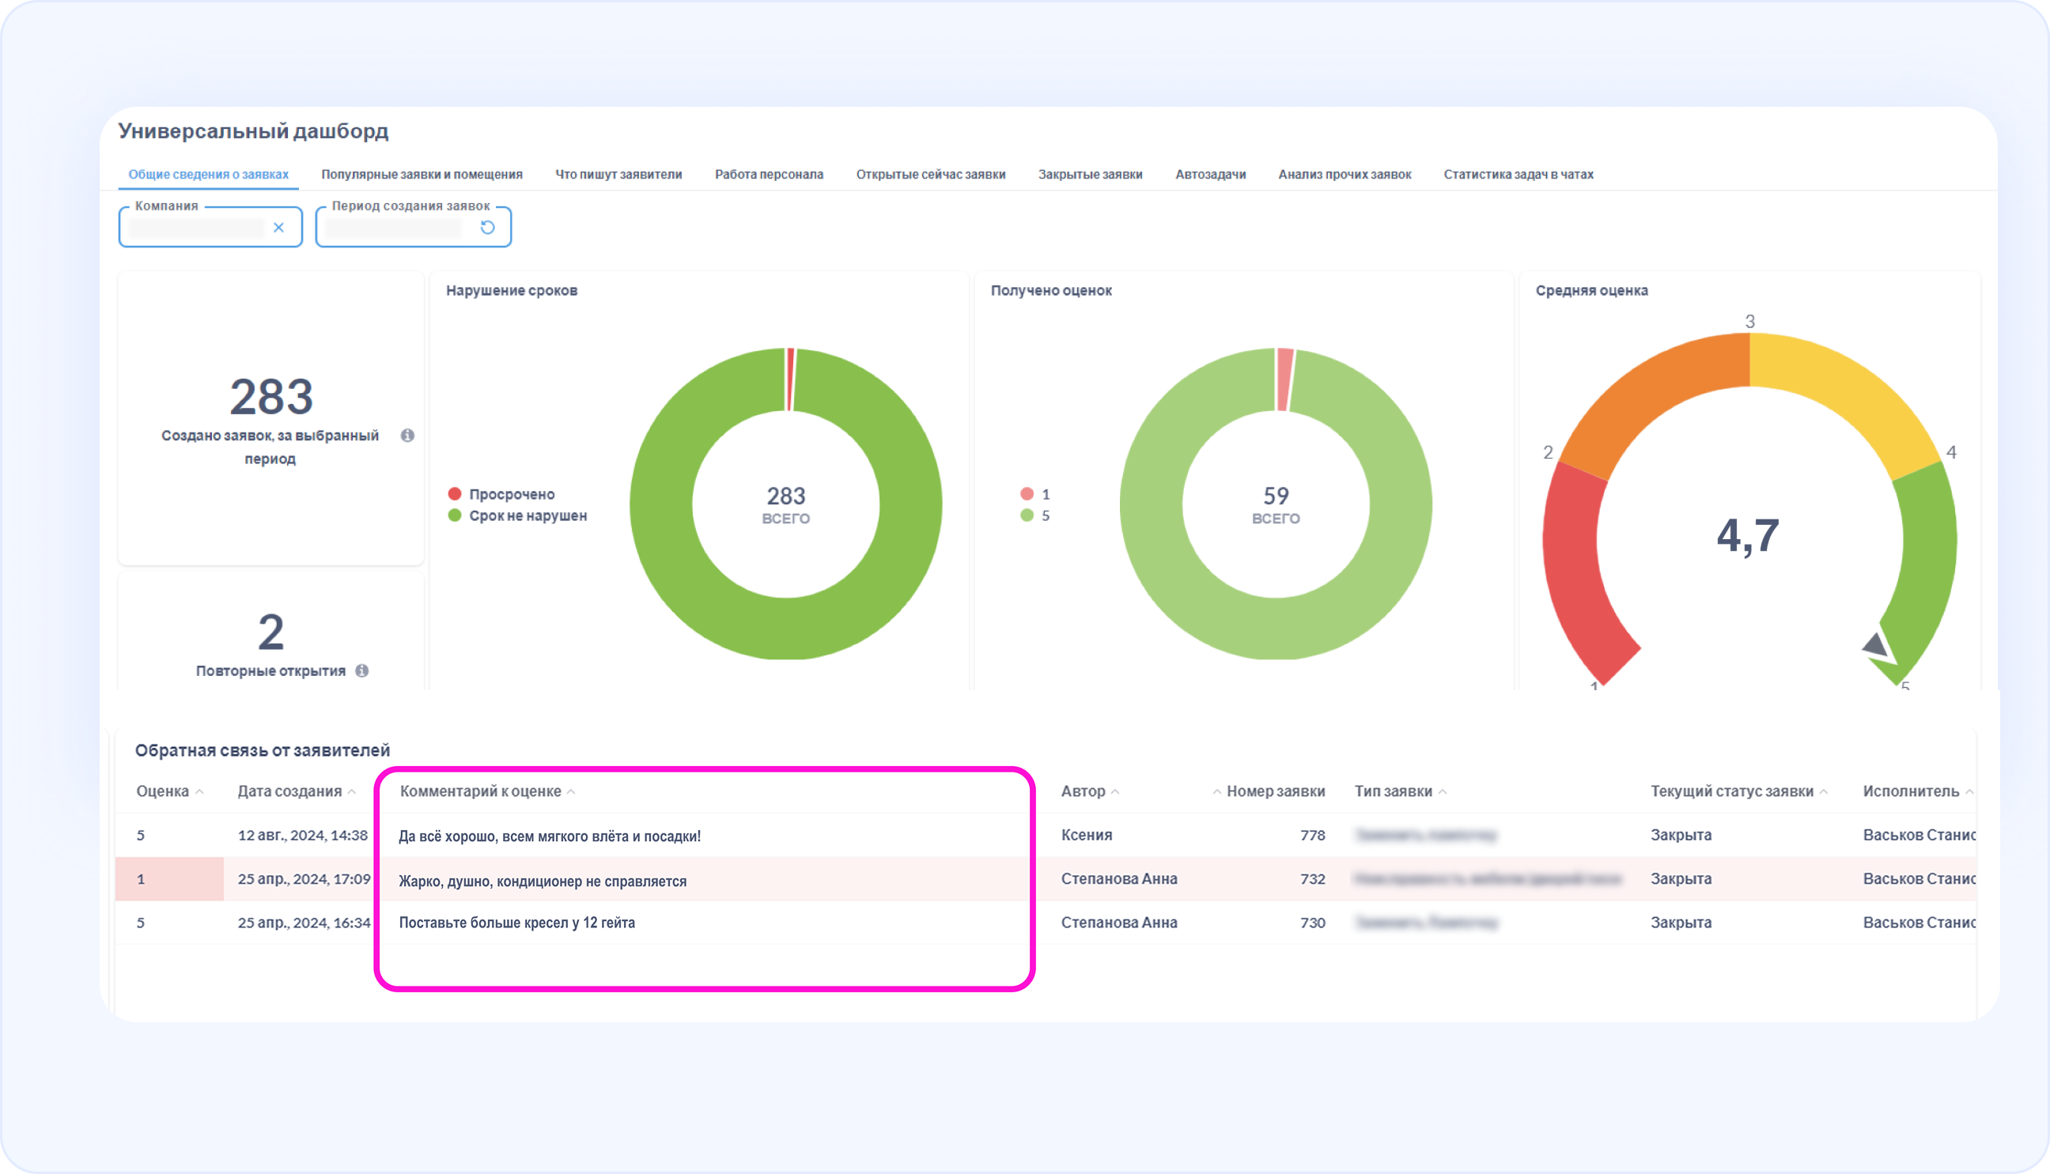Screen dimensions: 2050x1174
Task: Clear the Компания filter with X icon
Action: tap(278, 228)
